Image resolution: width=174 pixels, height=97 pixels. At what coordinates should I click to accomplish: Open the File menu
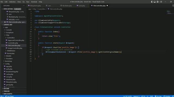2,2
